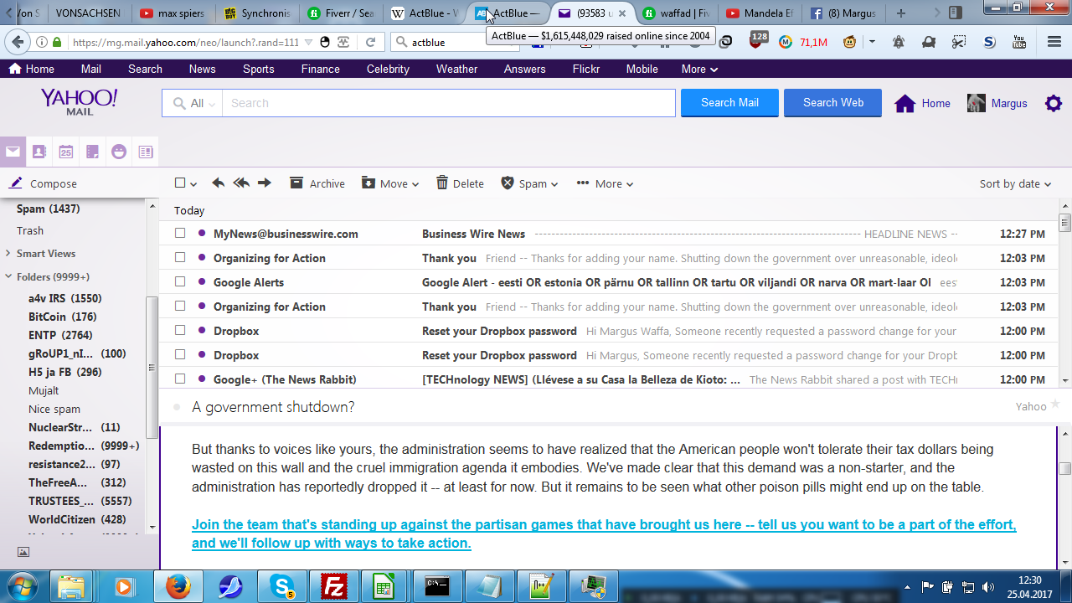
Task: Open the Mail inbox view icon
Action: tap(13, 152)
